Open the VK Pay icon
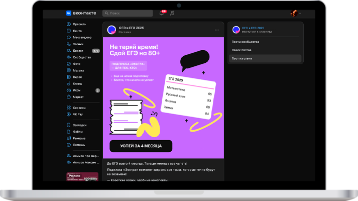The image size is (358, 201). click(68, 114)
